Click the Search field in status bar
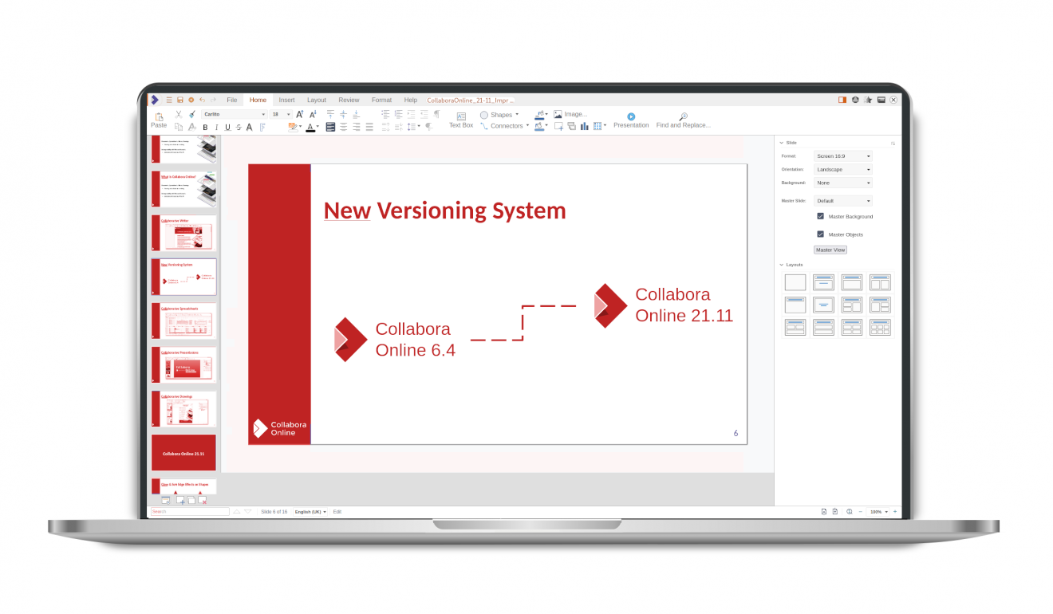The image size is (1053, 614). pyautogui.click(x=190, y=512)
